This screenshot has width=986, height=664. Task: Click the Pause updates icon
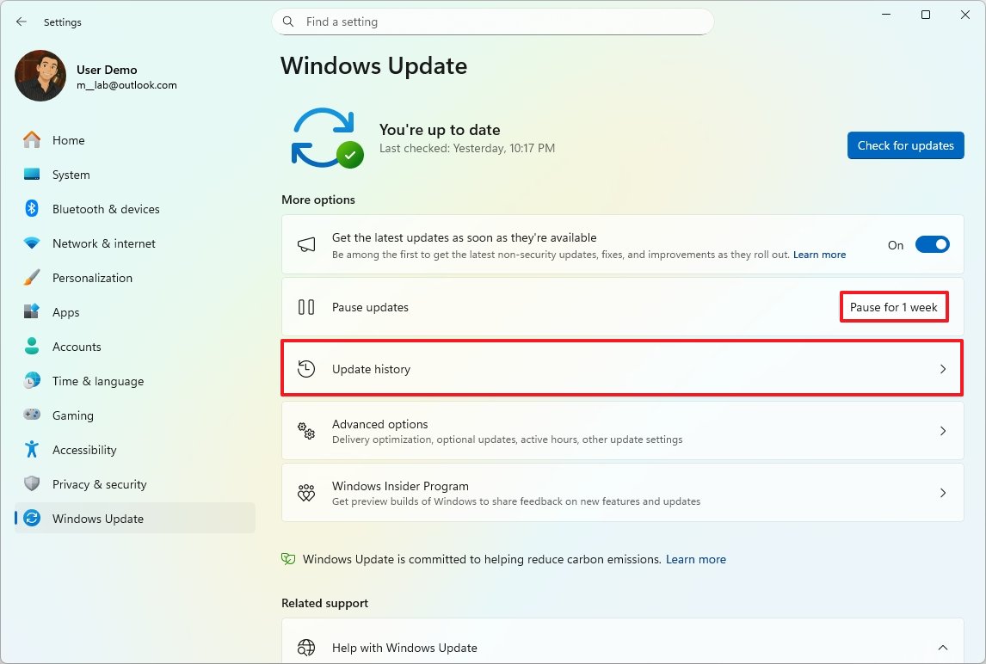point(307,306)
